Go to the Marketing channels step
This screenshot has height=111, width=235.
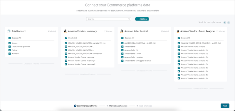(117, 106)
